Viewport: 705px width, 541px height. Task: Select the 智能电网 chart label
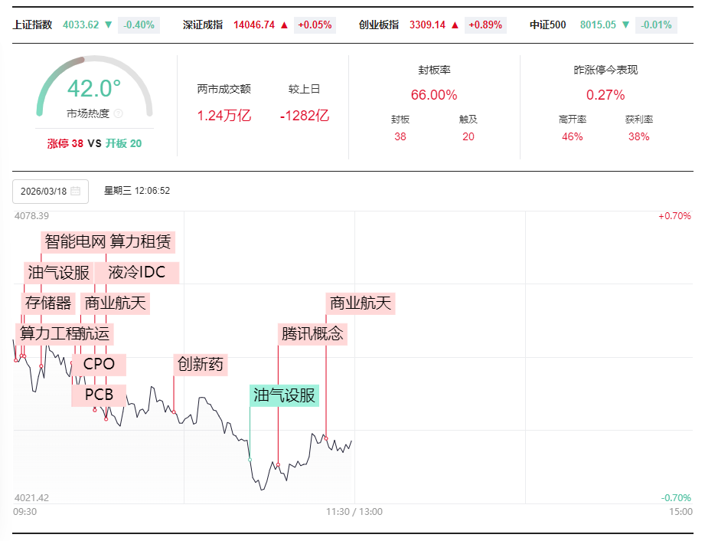click(x=74, y=242)
